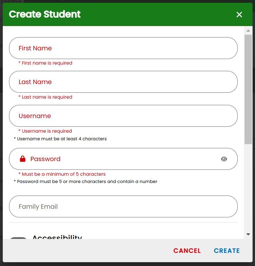Toggle the Accessibility switch
The height and width of the screenshot is (266, 255).
tap(18, 238)
